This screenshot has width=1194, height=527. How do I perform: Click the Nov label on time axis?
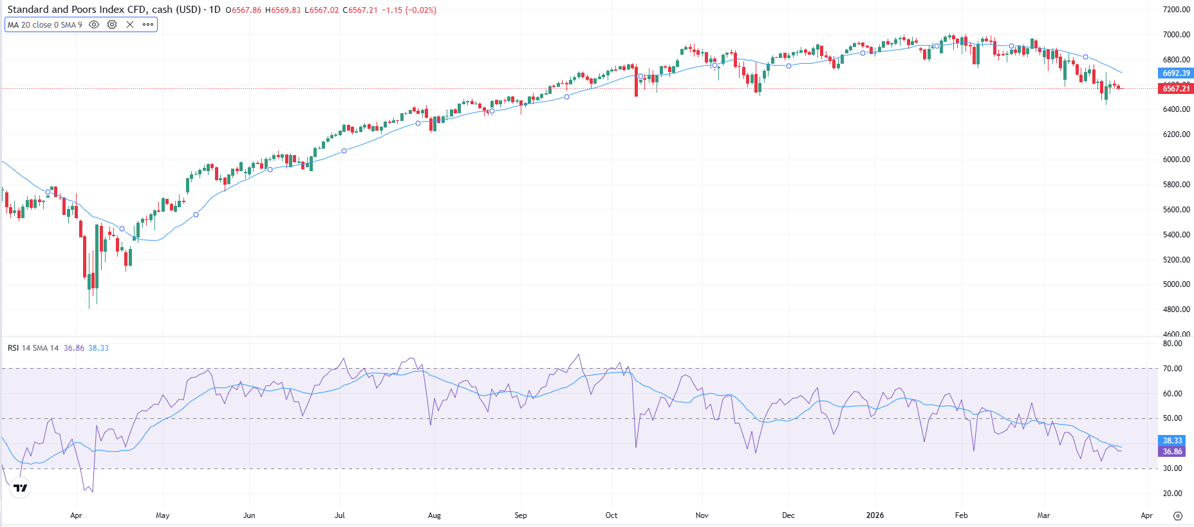pyautogui.click(x=702, y=515)
